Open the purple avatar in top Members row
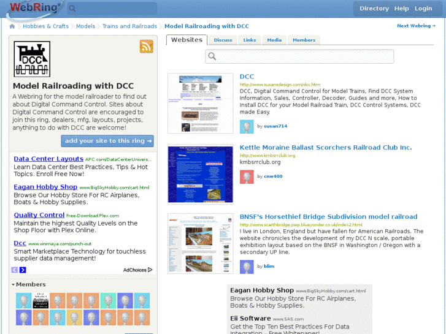This screenshot has height=334, width=446. [125, 301]
